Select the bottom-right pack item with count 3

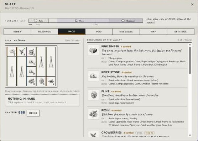coord(51,81)
